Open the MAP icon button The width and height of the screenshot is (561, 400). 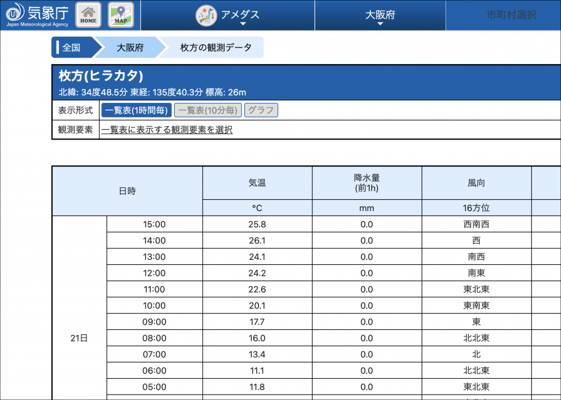(x=121, y=15)
